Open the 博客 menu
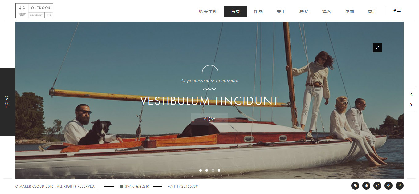Image resolution: width=419 pixels, height=194 pixels. 327,11
